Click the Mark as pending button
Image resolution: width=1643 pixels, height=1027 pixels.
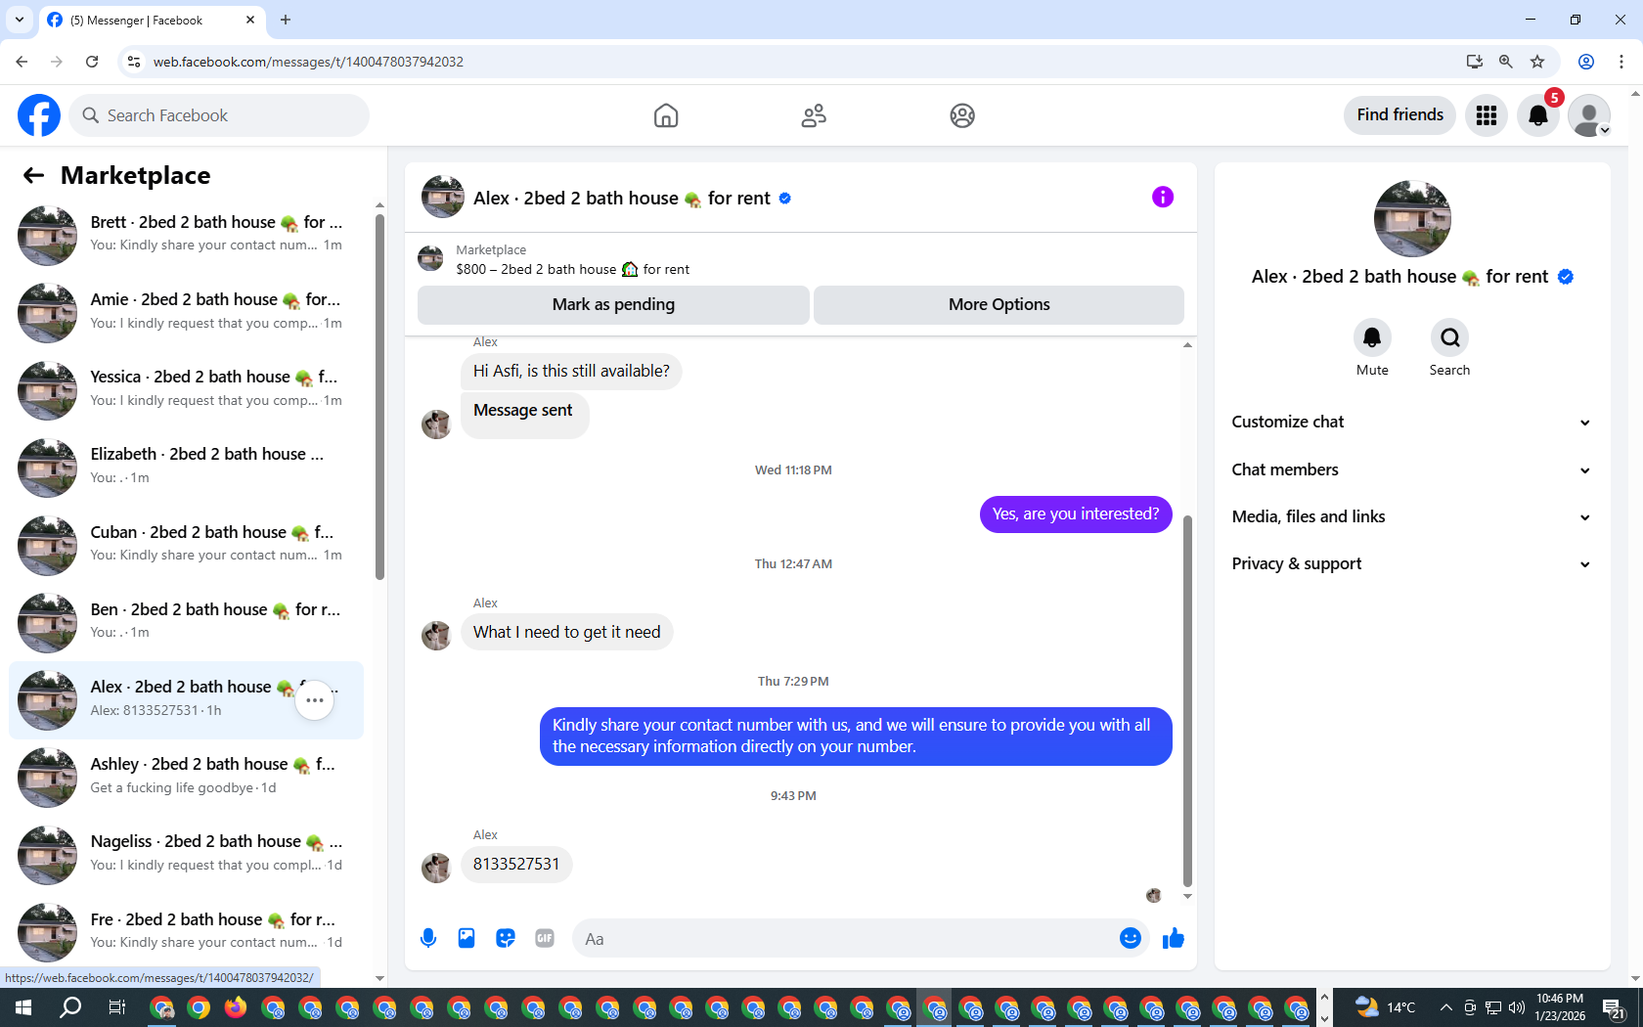click(x=613, y=304)
